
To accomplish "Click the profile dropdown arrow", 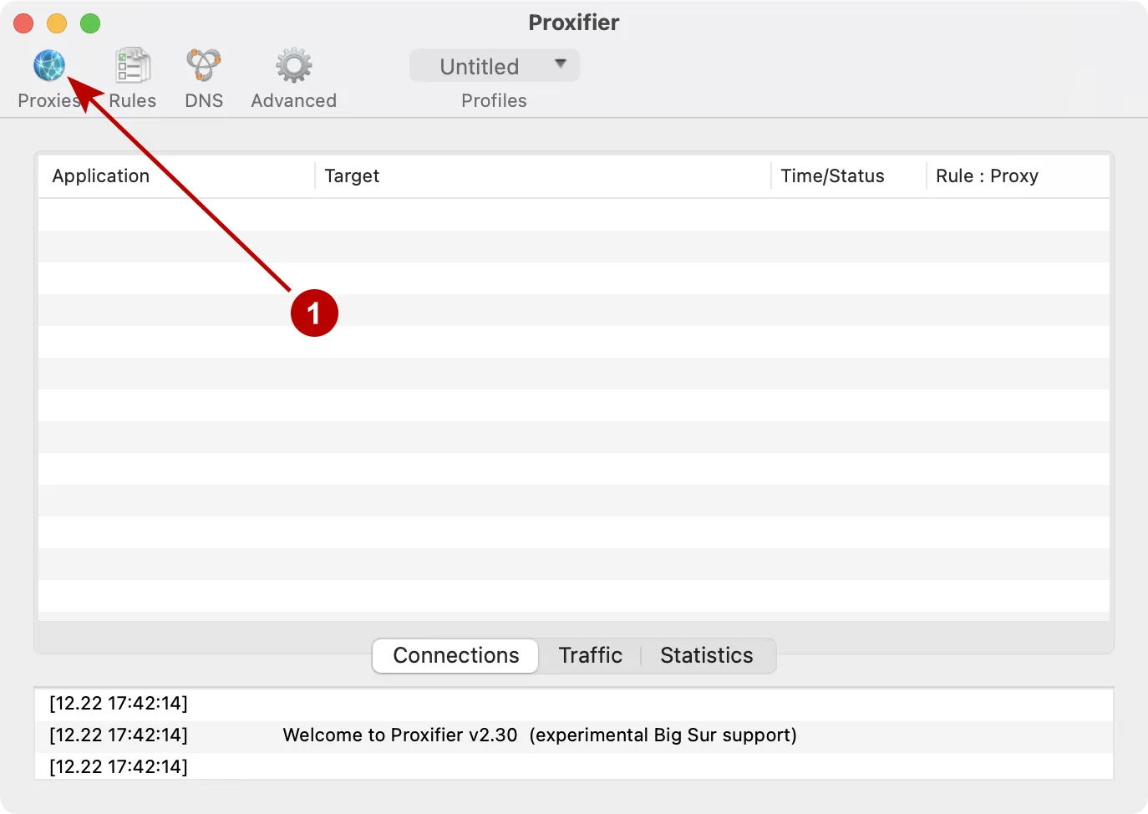I will pyautogui.click(x=558, y=65).
